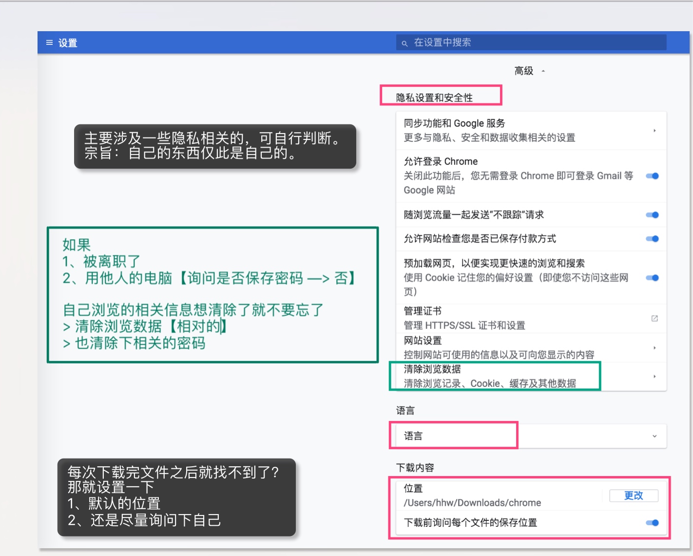This screenshot has width=693, height=556.
Task: Click the 设置 title in header
Action: click(68, 43)
